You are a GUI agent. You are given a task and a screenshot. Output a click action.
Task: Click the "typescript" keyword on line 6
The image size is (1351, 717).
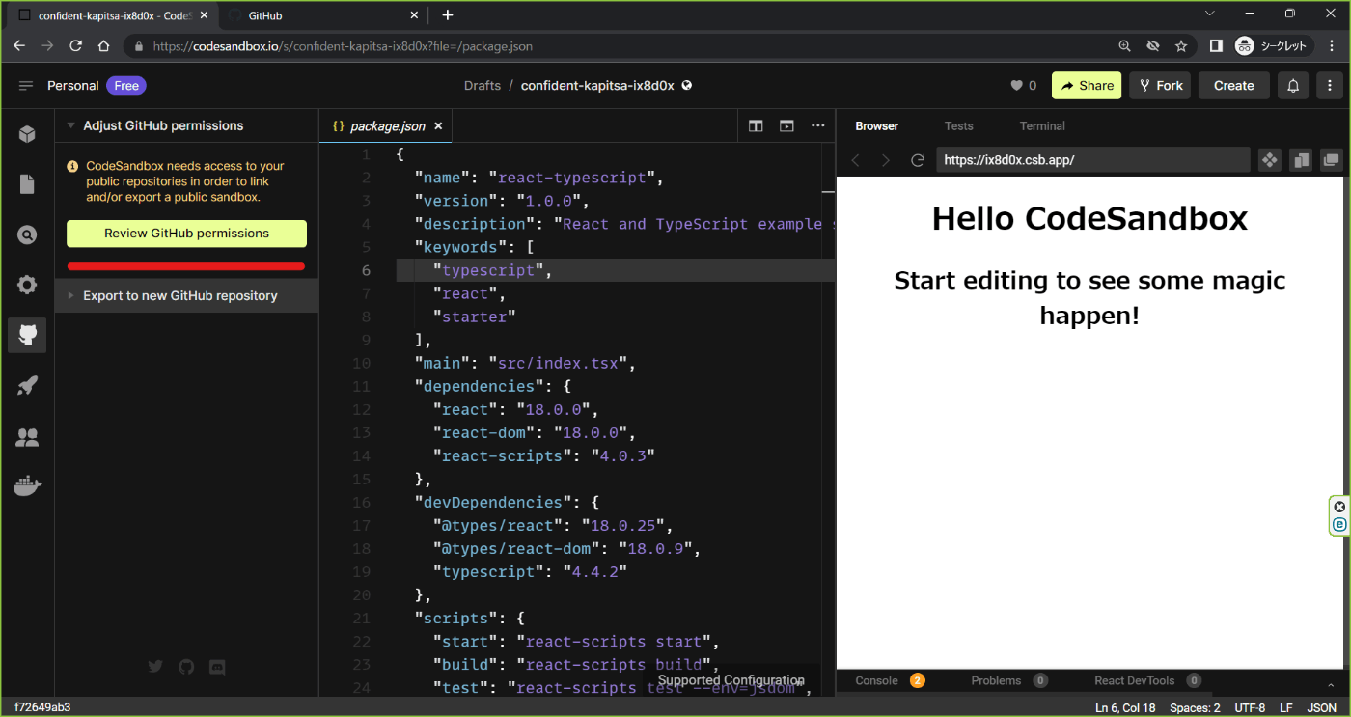489,270
